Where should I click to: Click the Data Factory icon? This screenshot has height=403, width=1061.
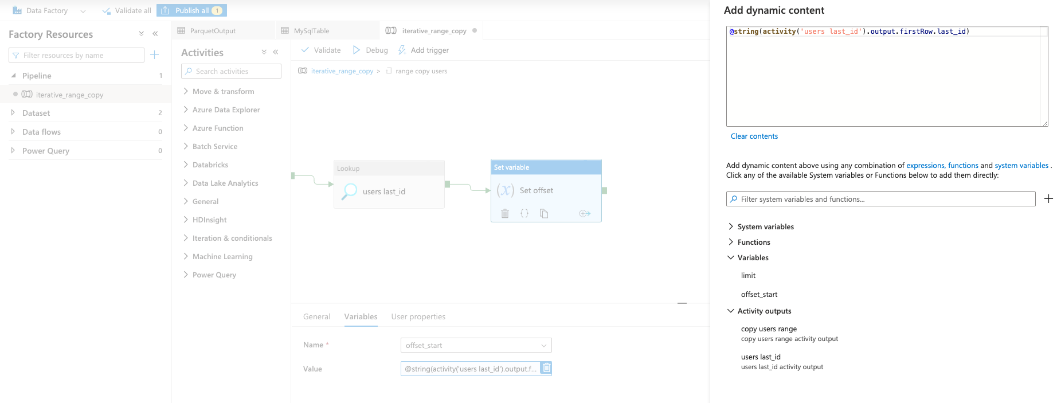pyautogui.click(x=17, y=10)
